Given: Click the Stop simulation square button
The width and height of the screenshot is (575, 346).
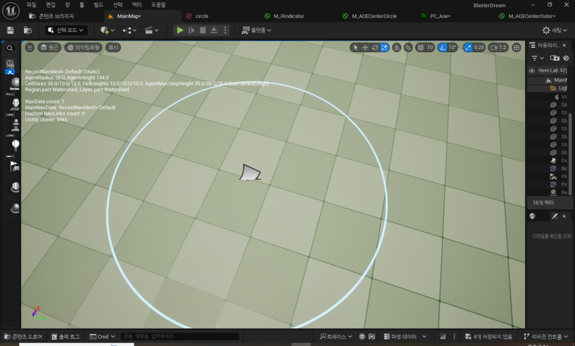Looking at the screenshot, I should click(x=203, y=30).
